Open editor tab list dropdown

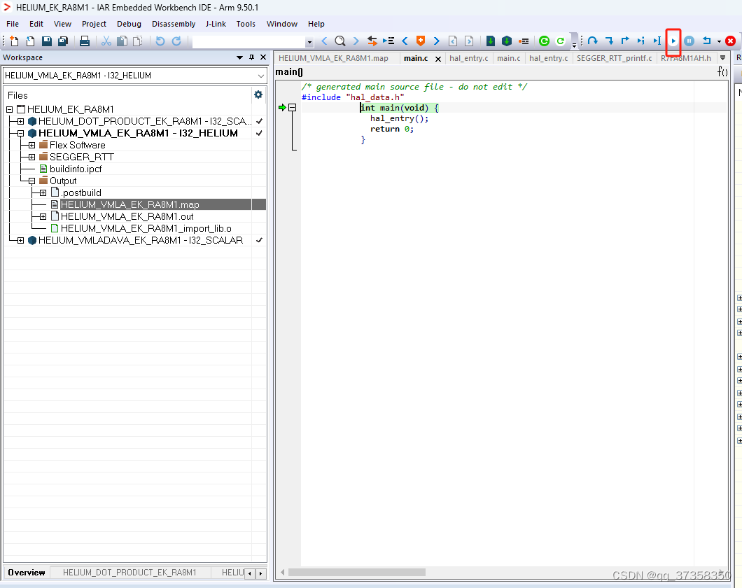(x=722, y=57)
